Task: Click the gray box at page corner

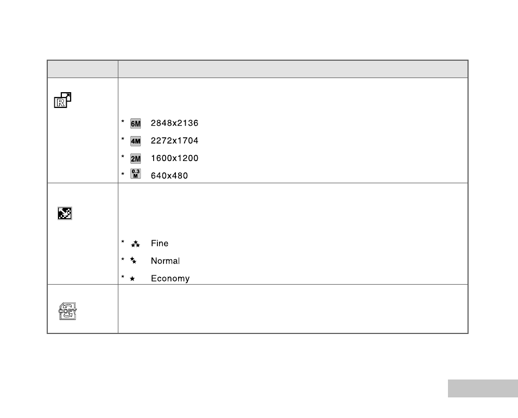Action: [483, 388]
